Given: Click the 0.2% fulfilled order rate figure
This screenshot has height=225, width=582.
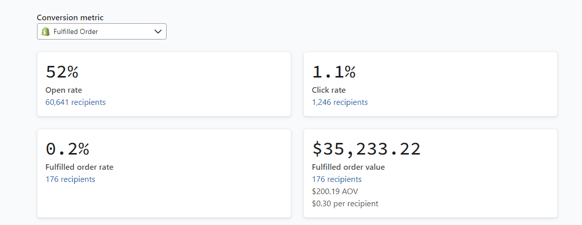Looking at the screenshot, I should 67,149.
